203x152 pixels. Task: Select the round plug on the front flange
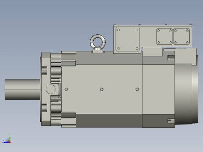(x=51, y=89)
